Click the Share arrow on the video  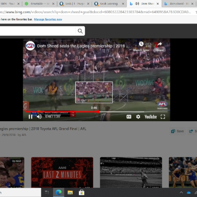pos(160,44)
